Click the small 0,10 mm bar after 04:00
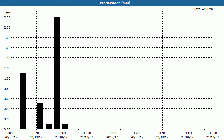This screenshot has height=140, width=224. pos(48,126)
